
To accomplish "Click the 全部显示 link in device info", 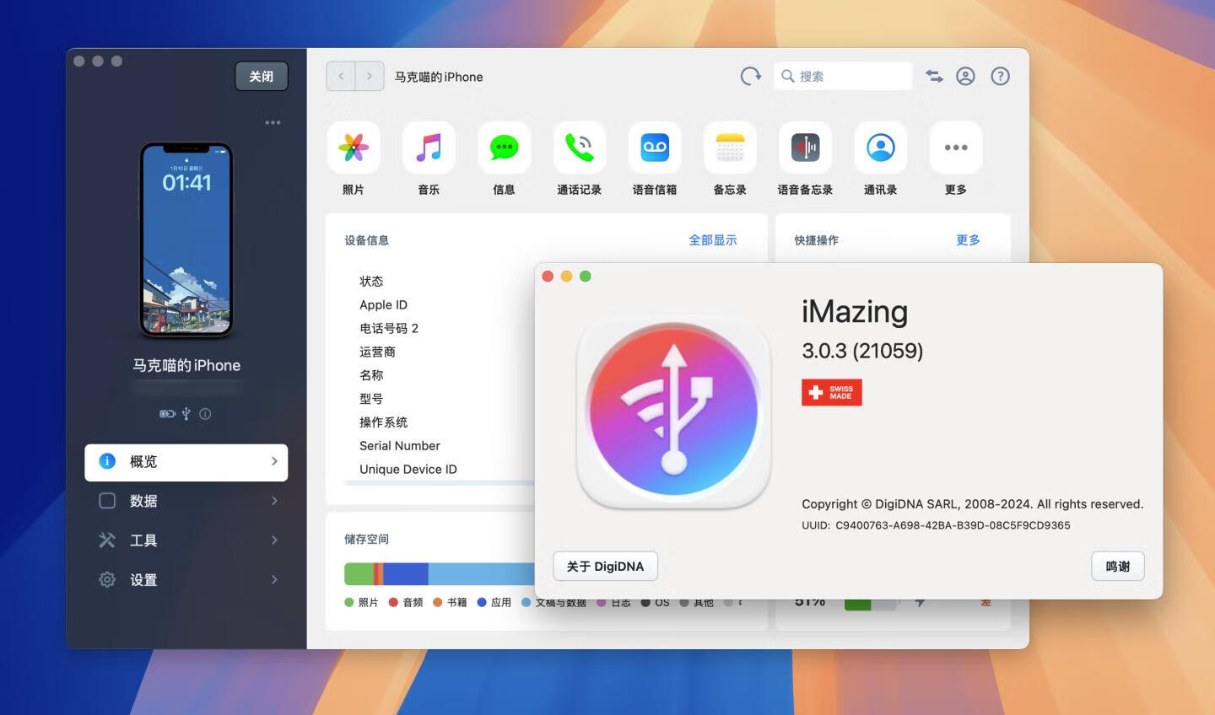I will pos(713,240).
